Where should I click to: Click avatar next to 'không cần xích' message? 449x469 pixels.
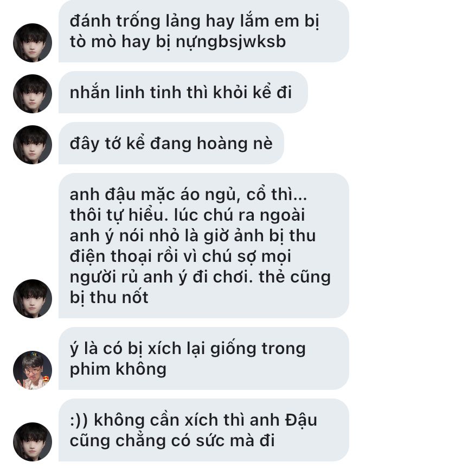tap(33, 442)
